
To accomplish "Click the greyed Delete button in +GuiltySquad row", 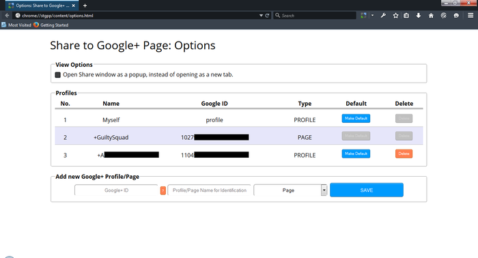I will click(404, 136).
